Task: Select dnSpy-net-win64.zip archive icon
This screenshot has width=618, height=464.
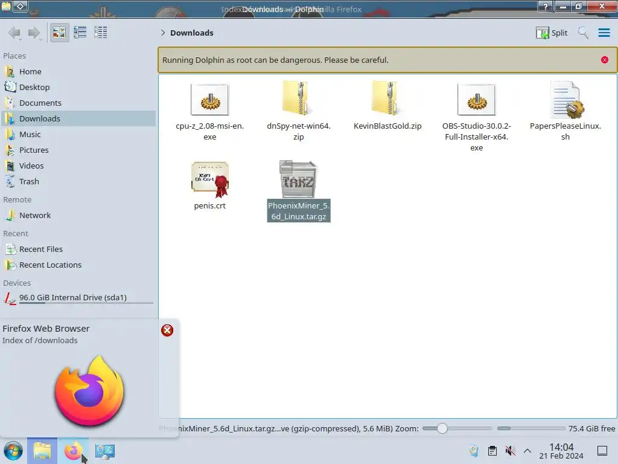Action: pyautogui.click(x=298, y=98)
